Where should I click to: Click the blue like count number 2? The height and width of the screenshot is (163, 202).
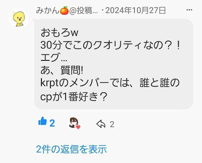click(x=52, y=123)
